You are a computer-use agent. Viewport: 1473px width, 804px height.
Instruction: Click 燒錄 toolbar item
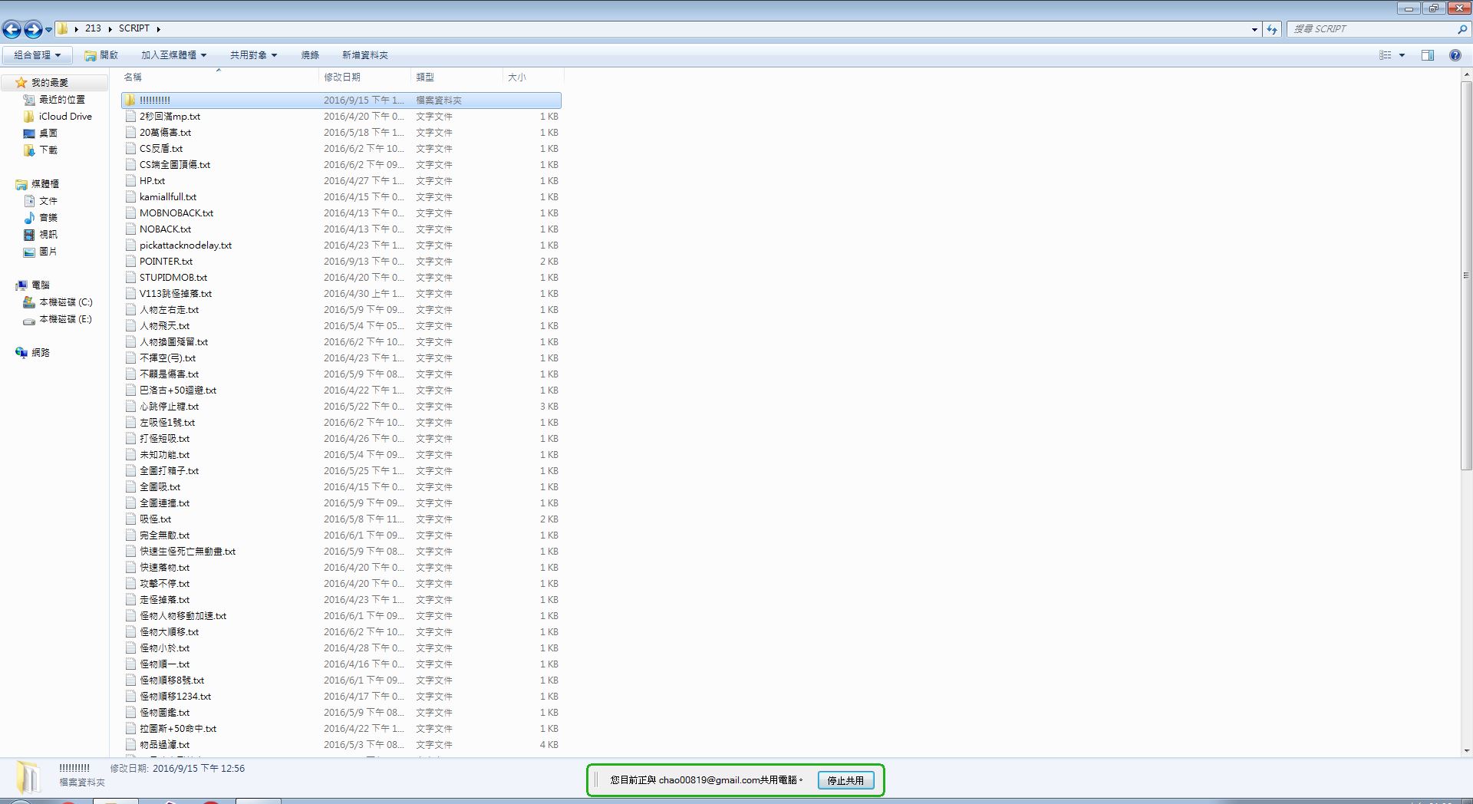point(310,55)
